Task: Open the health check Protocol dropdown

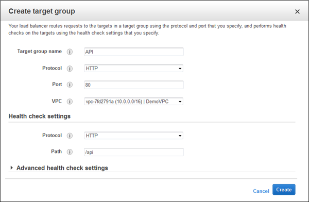Action: [x=133, y=136]
